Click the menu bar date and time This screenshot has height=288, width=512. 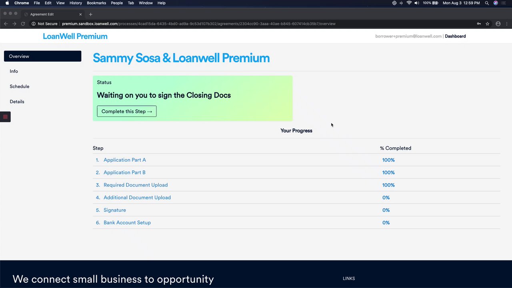tap(461, 3)
